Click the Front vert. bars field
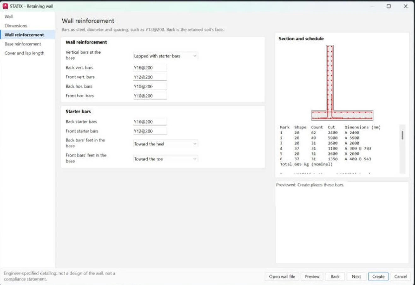The image size is (415, 285). [150, 77]
